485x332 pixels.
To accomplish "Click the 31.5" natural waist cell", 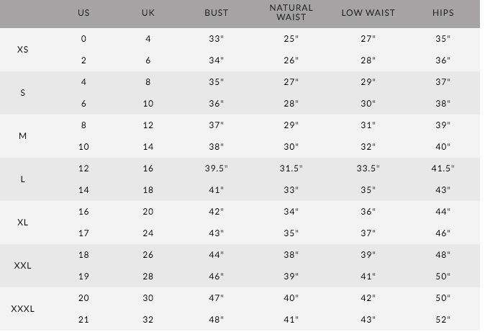I will (x=291, y=169).
